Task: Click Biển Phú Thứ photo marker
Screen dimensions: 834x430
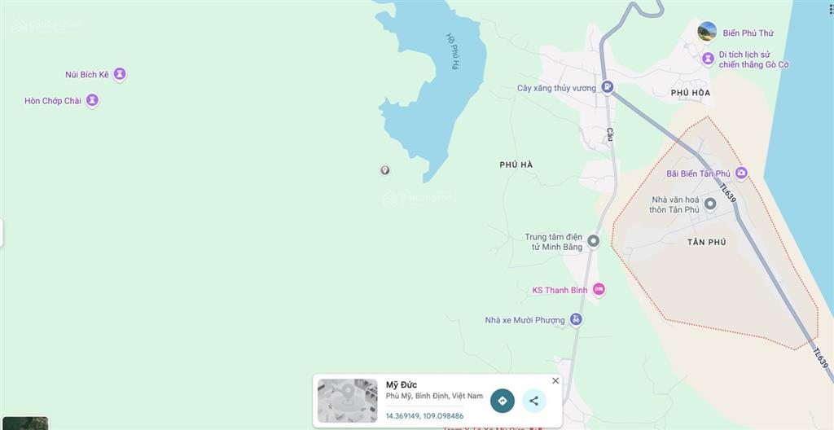Action: [707, 32]
